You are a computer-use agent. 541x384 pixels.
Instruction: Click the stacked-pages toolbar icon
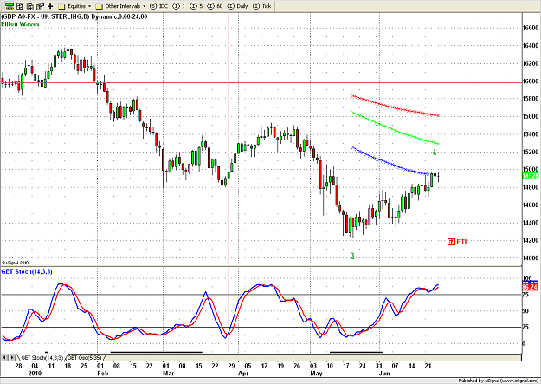[x=30, y=6]
